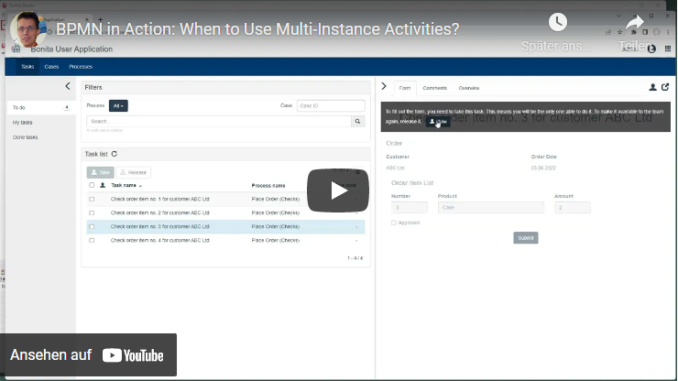This screenshot has width=678, height=381.
Task: Open task in new window icon
Action: point(665,87)
